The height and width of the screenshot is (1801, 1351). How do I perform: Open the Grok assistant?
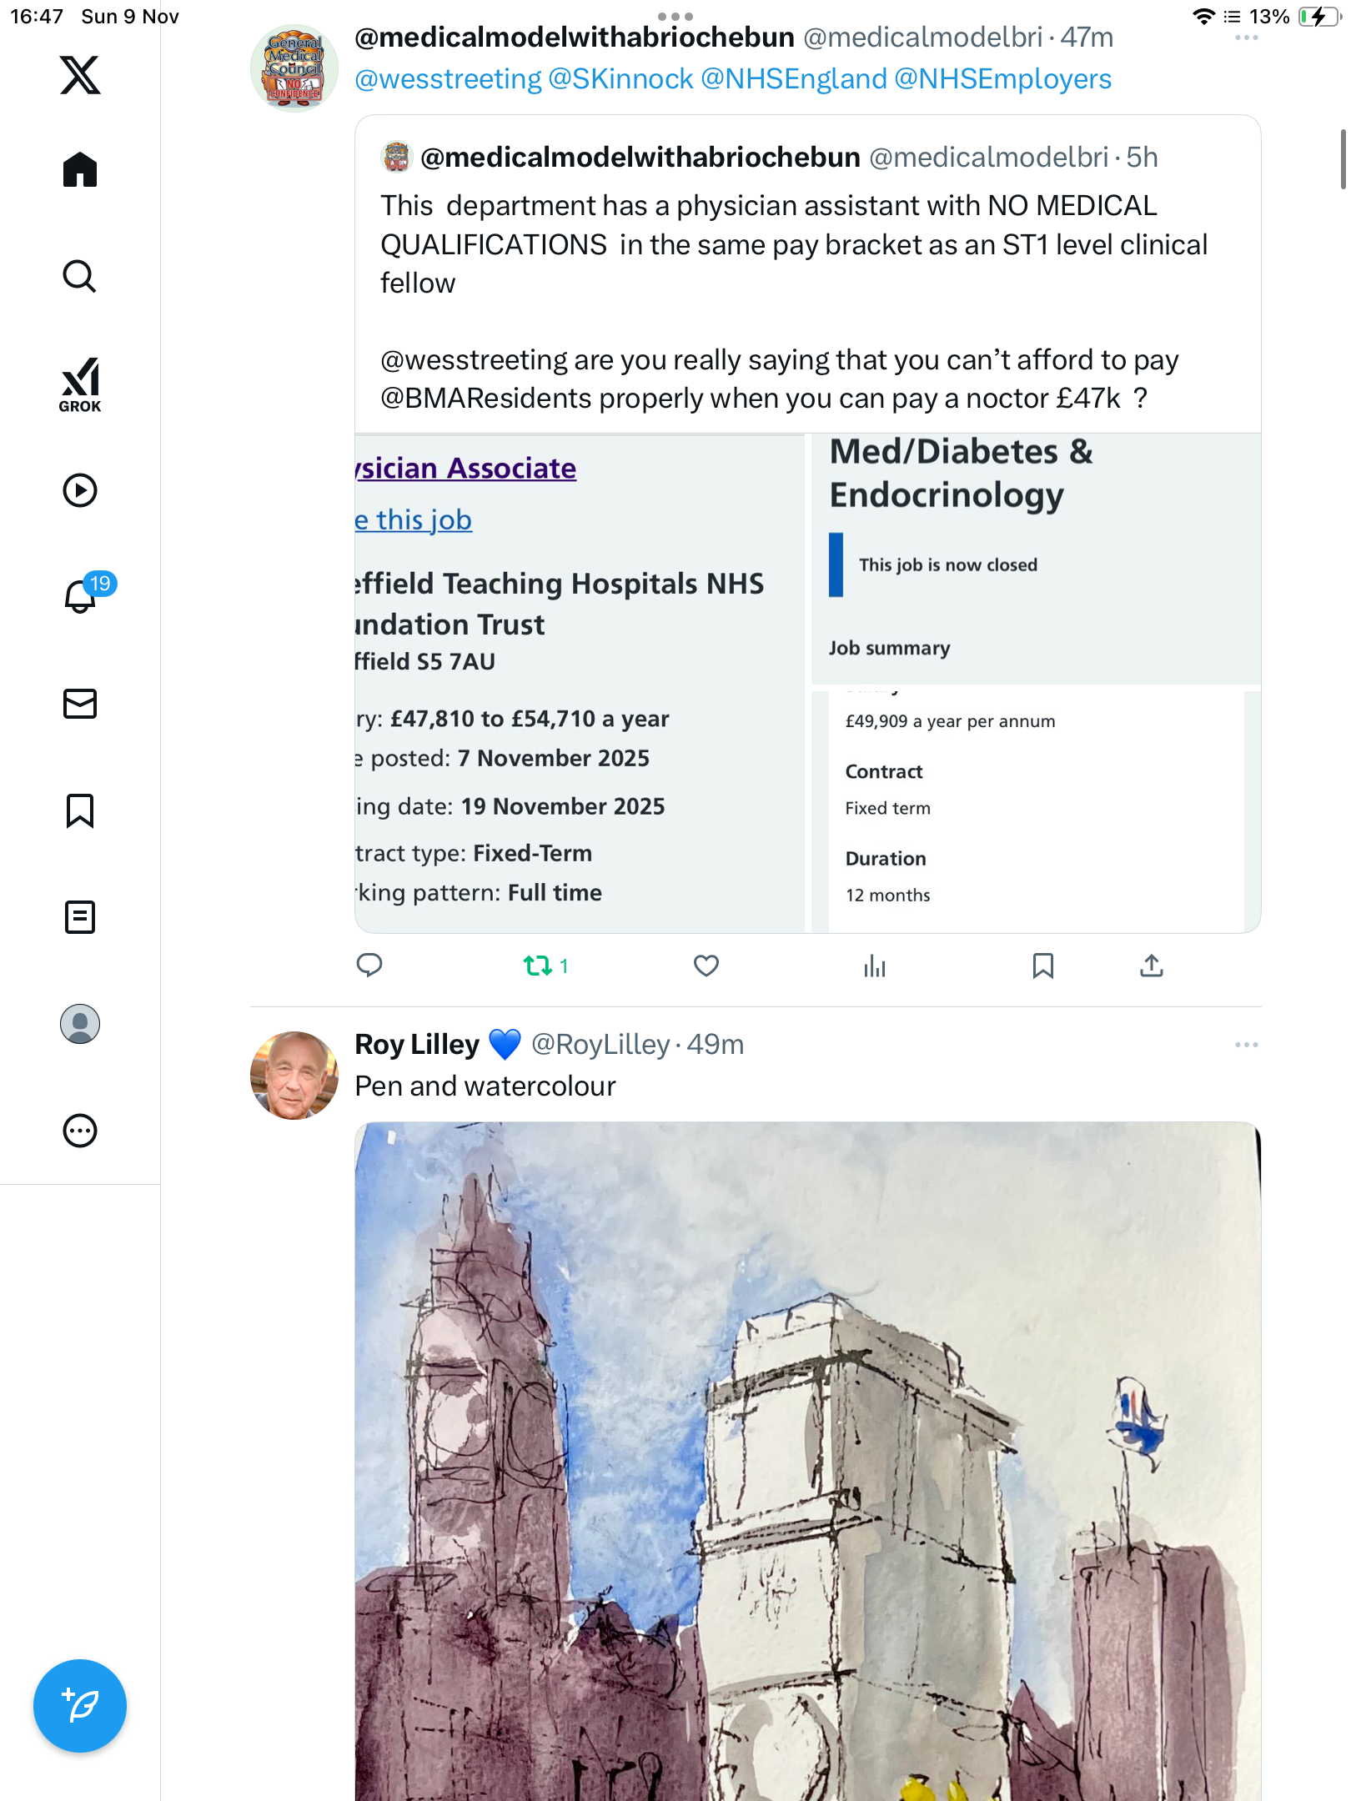[x=80, y=385]
